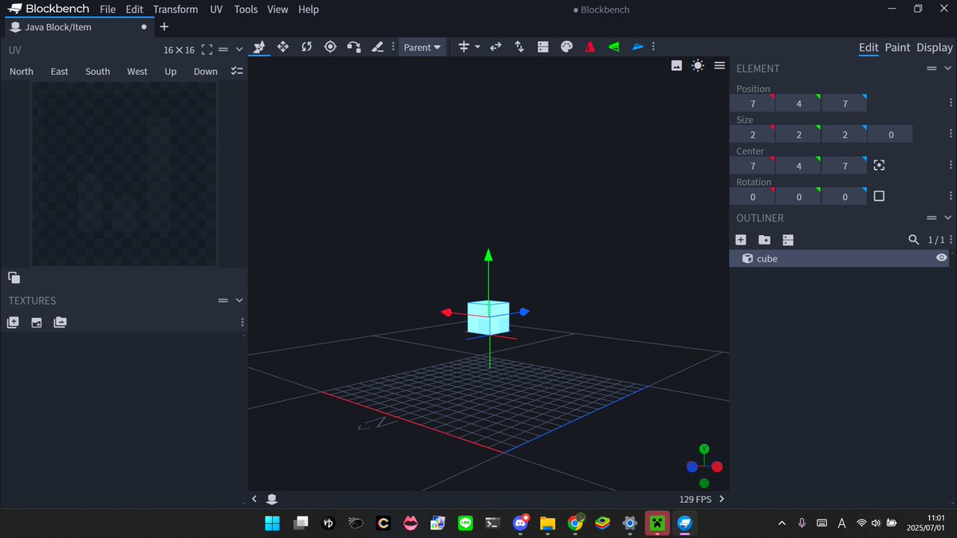The image size is (957, 538).
Task: Collapse the Element panel chevron
Action: (947, 69)
